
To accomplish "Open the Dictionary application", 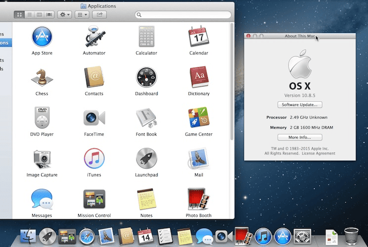I will click(198, 77).
